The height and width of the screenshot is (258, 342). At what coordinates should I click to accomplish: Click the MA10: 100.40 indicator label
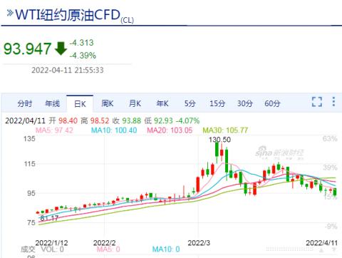tap(114, 130)
